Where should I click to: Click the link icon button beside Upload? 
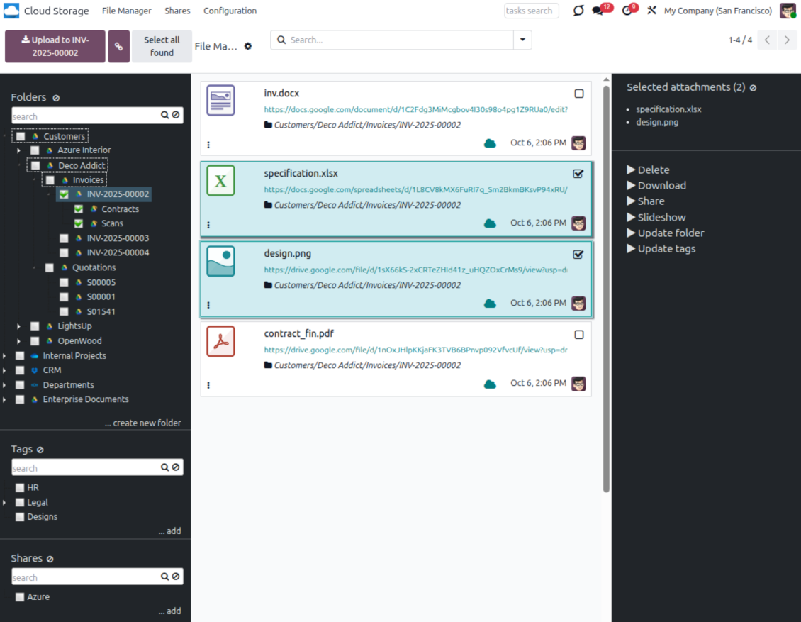pyautogui.click(x=118, y=46)
